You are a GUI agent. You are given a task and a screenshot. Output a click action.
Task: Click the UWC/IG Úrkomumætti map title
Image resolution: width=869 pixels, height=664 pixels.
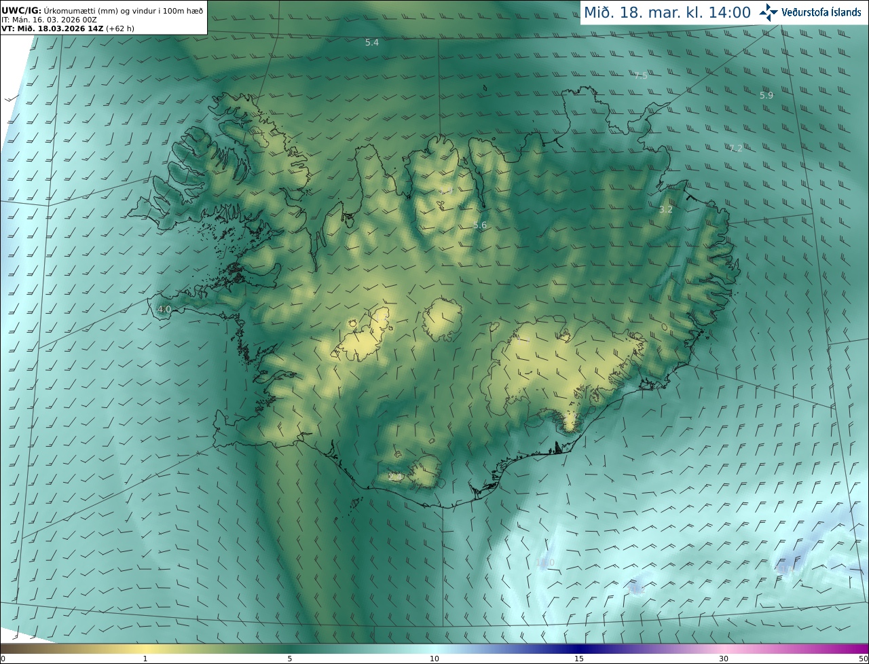(x=102, y=10)
